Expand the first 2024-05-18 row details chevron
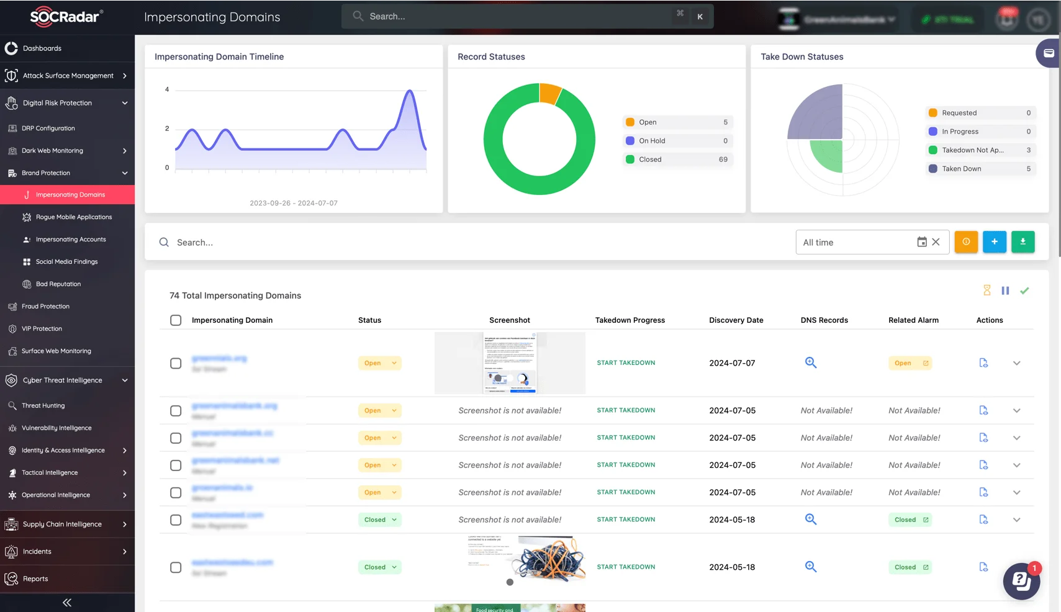This screenshot has width=1061, height=612. 1016,520
